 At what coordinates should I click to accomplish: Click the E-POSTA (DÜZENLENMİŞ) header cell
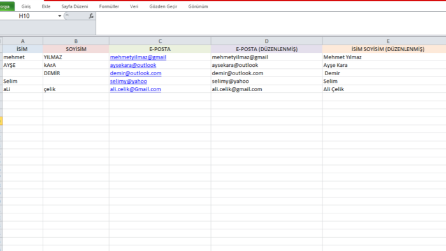point(266,49)
